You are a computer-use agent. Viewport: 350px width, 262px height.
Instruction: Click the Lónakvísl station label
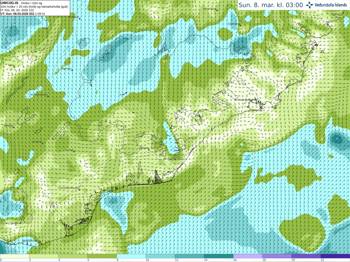click(37, 142)
